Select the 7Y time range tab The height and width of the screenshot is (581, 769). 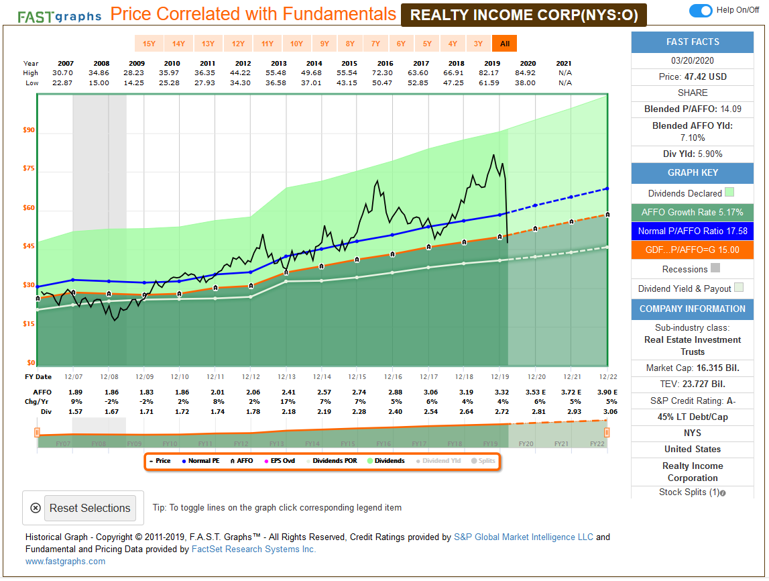coord(375,44)
